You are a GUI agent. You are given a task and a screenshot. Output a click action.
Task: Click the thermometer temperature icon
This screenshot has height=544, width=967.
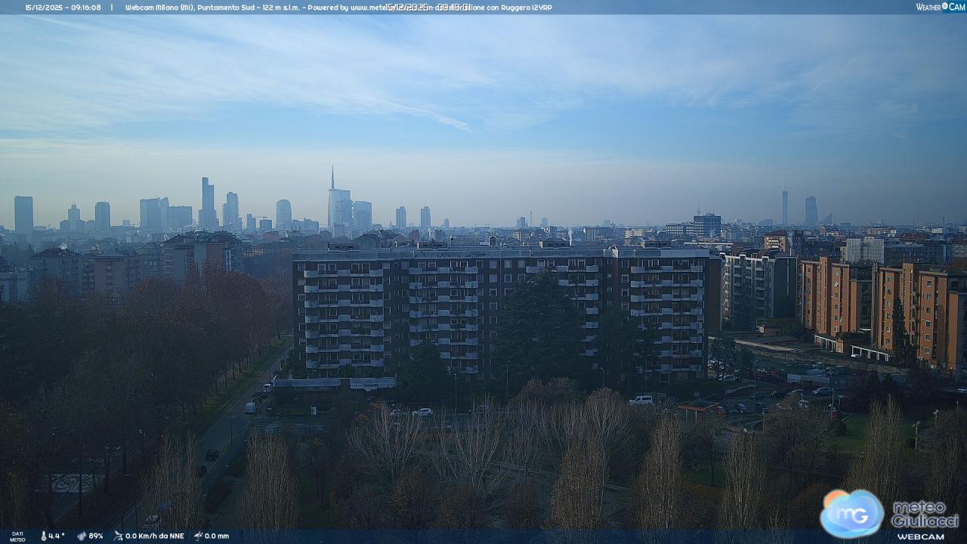pyautogui.click(x=42, y=536)
